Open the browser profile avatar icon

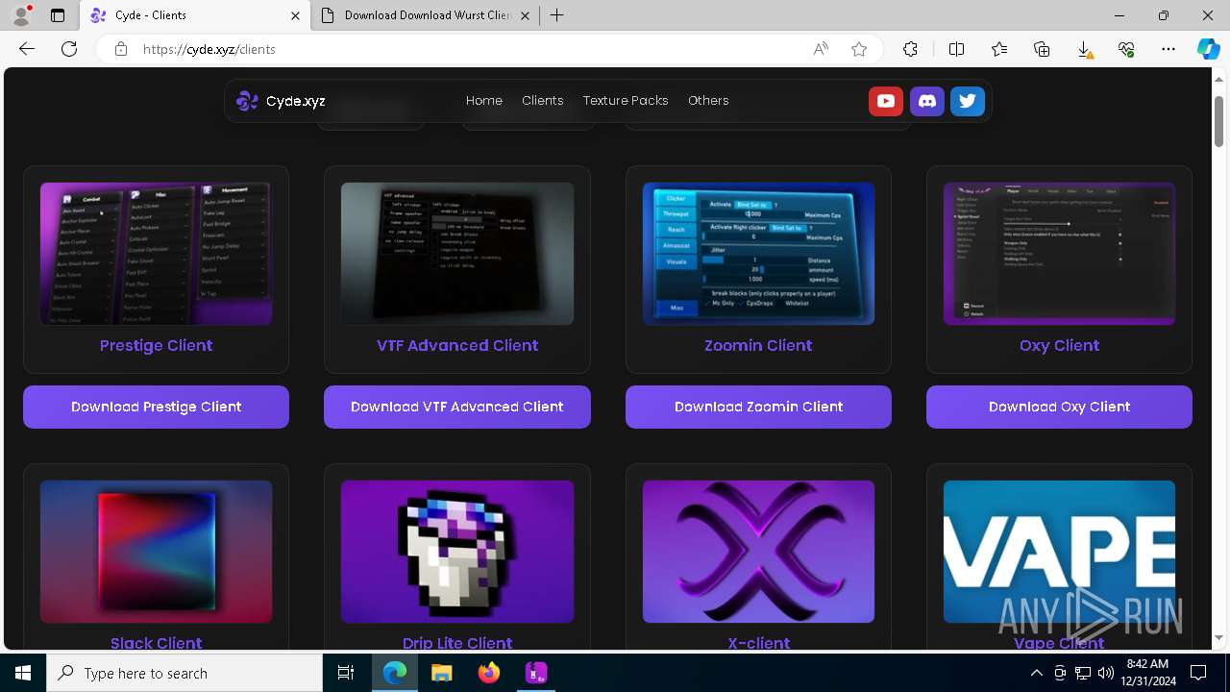(x=20, y=15)
